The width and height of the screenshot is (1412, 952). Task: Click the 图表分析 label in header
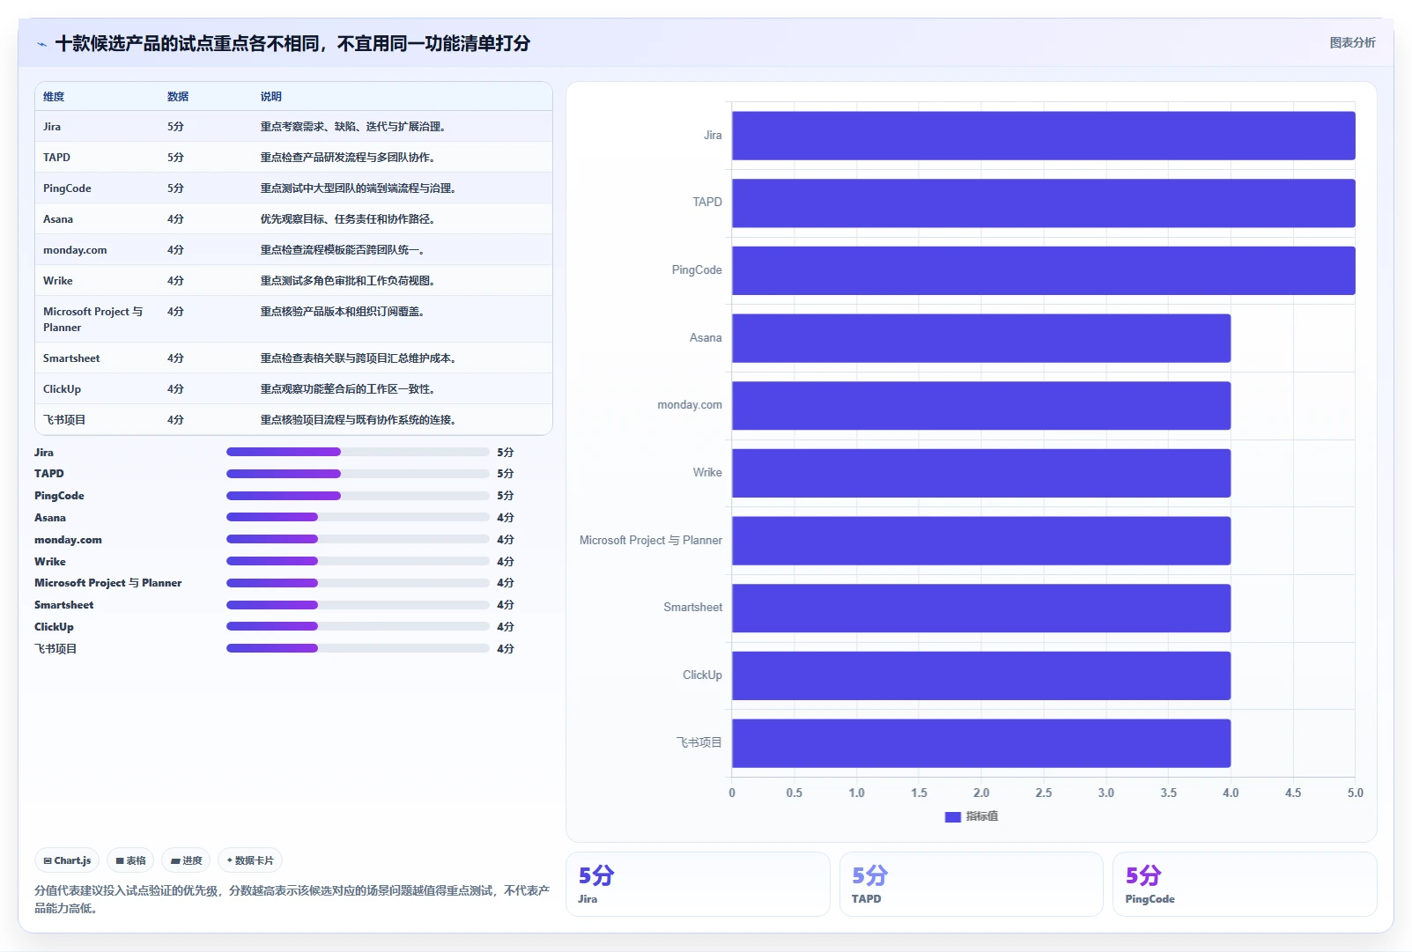click(1352, 42)
